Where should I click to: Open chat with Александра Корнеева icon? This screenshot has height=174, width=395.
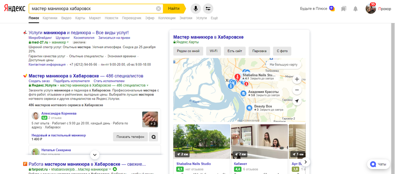click(x=153, y=137)
